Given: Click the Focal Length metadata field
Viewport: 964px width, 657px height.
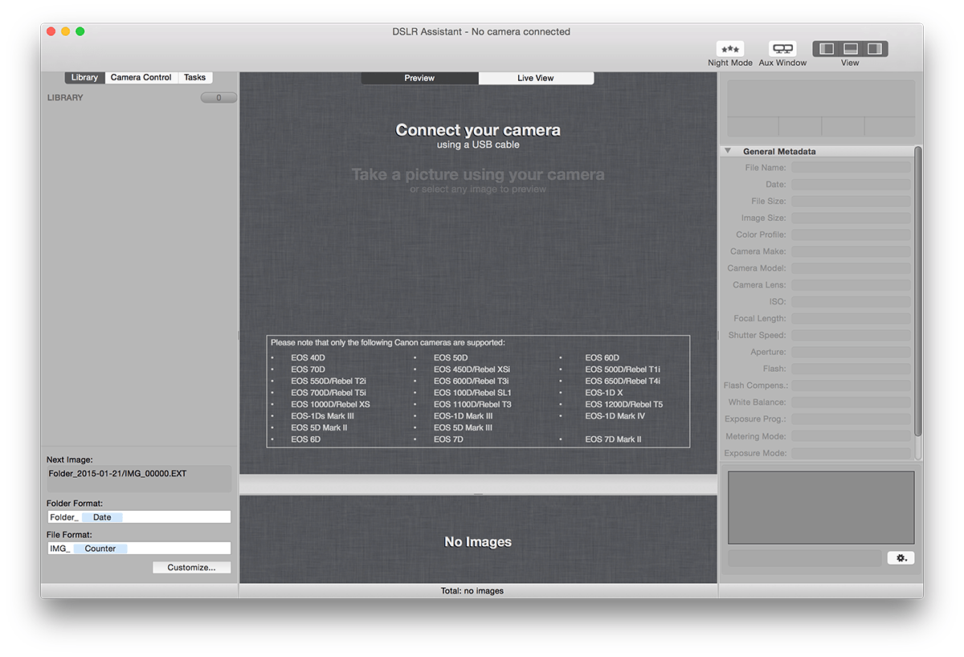Looking at the screenshot, I should click(x=852, y=319).
